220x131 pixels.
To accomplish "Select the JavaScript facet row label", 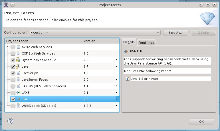I will click(x=30, y=73).
